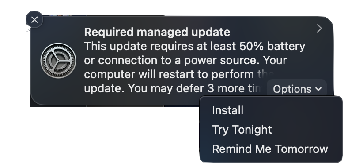The width and height of the screenshot is (348, 167).
Task: Open the Options dropdown
Action: click(x=297, y=89)
